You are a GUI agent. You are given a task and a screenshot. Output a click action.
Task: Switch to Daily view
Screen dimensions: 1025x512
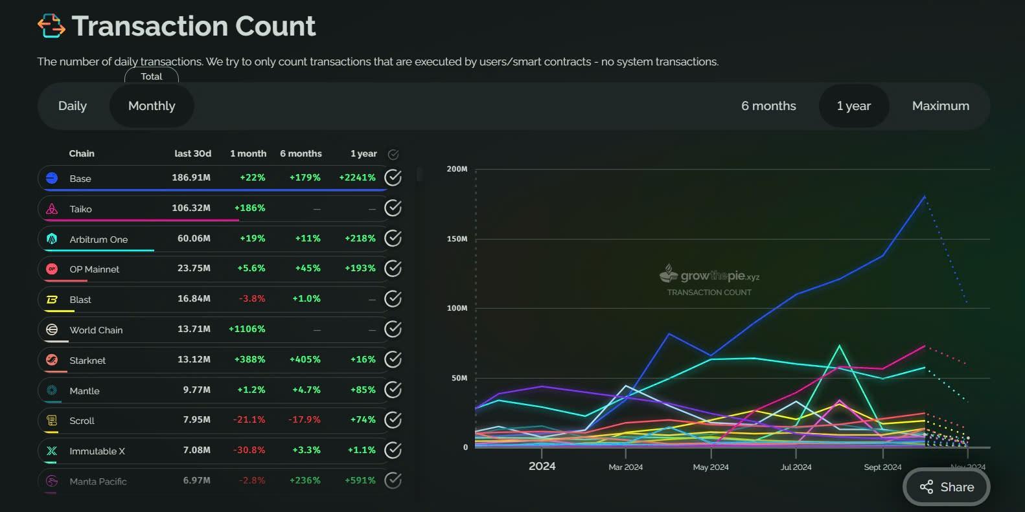(x=73, y=106)
